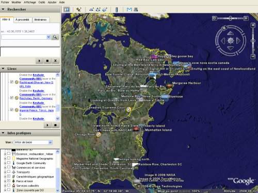Click the zoom out minus button
The height and width of the screenshot is (193, 258).
(253, 57)
